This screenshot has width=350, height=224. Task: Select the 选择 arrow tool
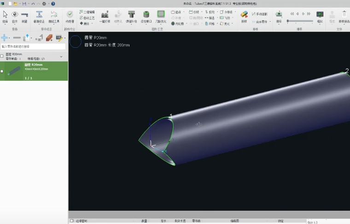coord(5,17)
